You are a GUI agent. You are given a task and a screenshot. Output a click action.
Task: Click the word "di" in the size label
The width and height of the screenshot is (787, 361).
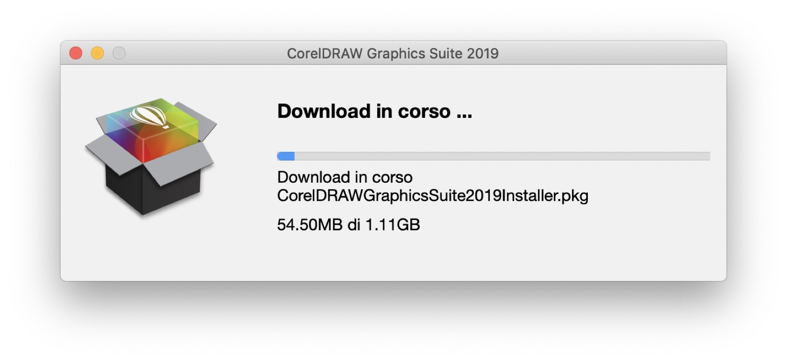click(x=354, y=225)
